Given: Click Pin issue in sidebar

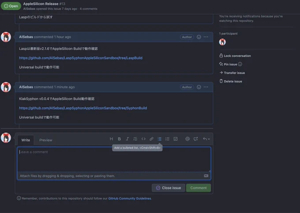Looking at the screenshot, I should (228, 64).
